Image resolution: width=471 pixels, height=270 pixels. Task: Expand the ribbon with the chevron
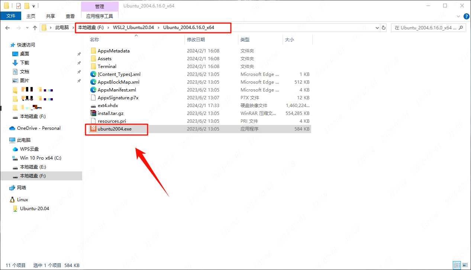[x=458, y=16]
